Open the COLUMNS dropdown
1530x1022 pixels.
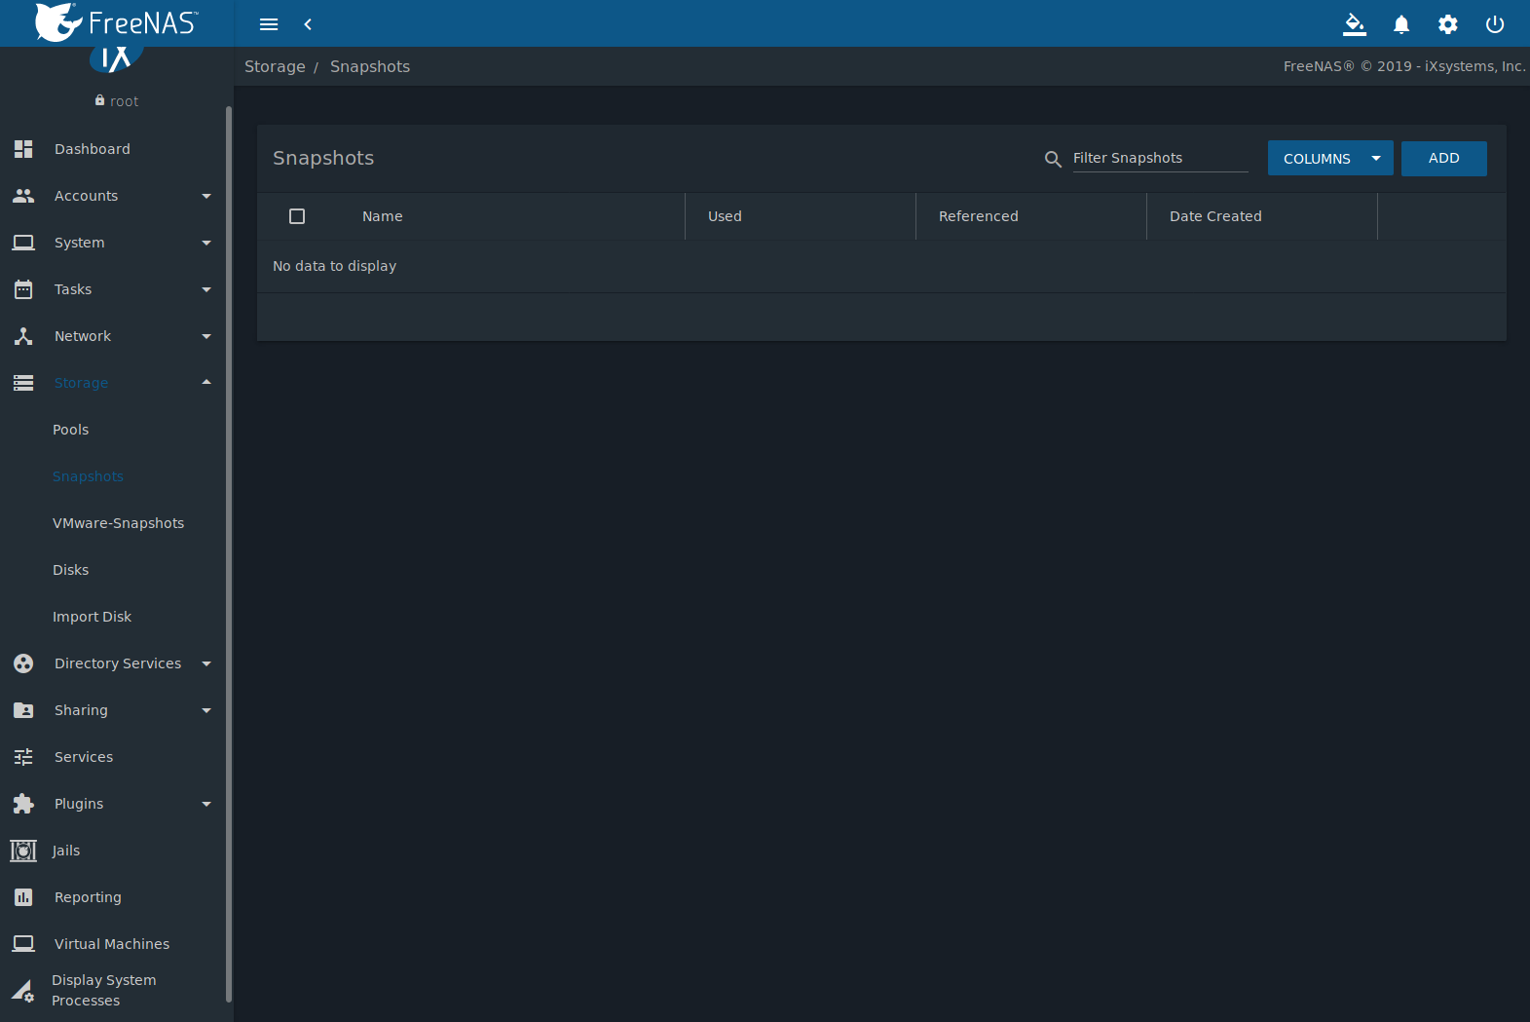coord(1330,159)
